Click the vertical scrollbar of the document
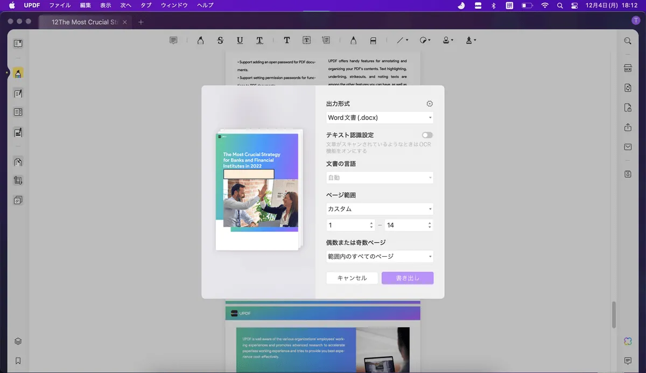The width and height of the screenshot is (646, 373). click(x=614, y=314)
